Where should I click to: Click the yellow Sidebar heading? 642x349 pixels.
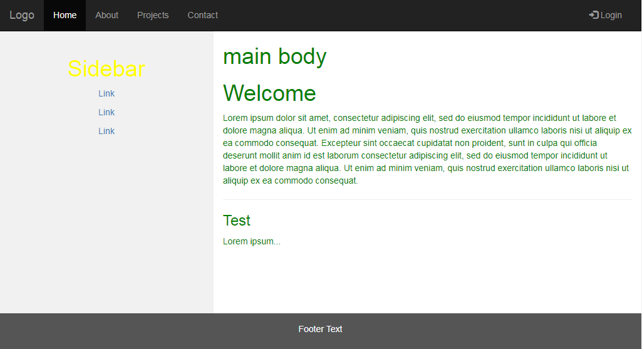point(106,68)
